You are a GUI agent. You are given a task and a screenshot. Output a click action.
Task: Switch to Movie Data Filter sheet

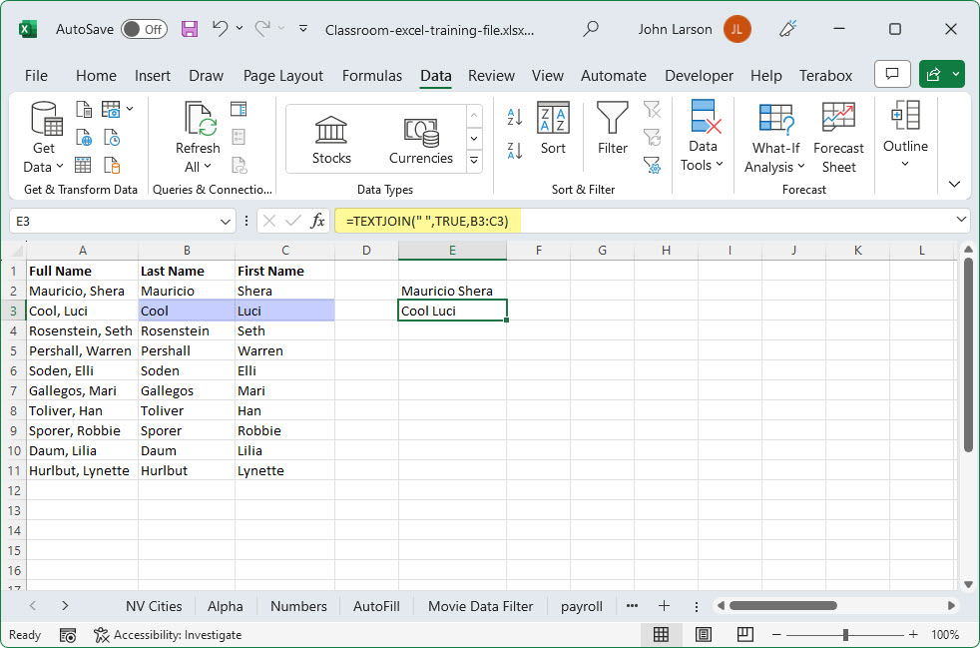pyautogui.click(x=481, y=606)
